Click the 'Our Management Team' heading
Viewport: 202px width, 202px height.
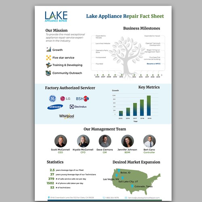pyautogui.click(x=105, y=129)
